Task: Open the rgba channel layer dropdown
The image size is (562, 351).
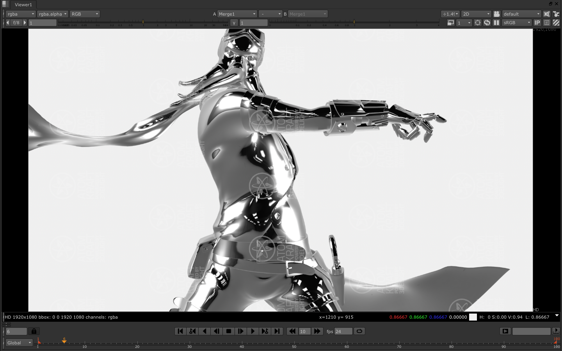Action: click(x=21, y=14)
